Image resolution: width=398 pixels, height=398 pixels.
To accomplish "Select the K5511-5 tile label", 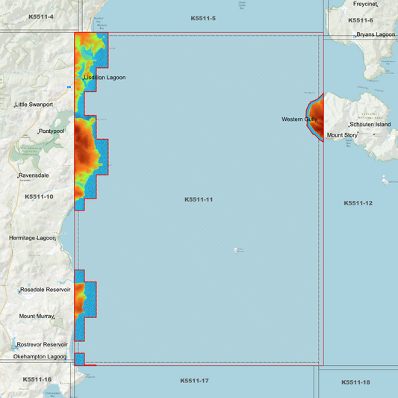I will (x=203, y=18).
